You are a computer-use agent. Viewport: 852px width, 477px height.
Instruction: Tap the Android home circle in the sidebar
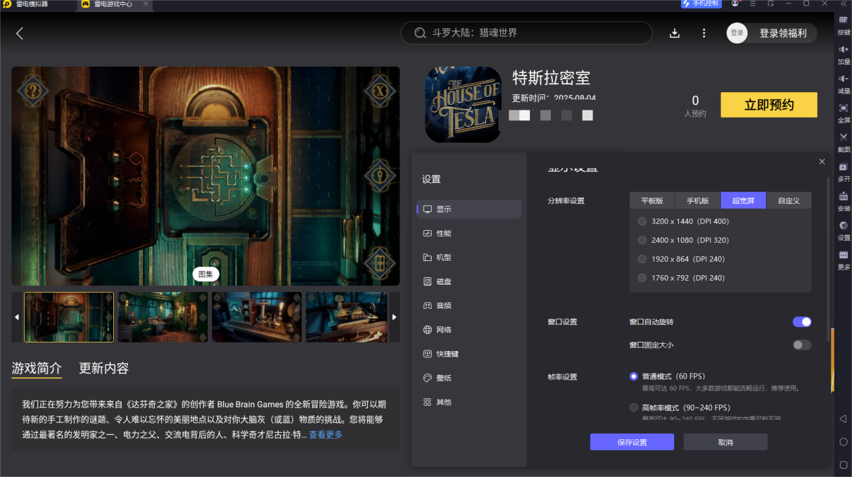click(843, 442)
